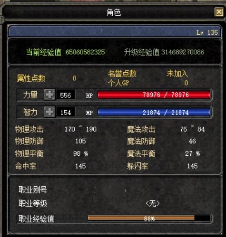This screenshot has width=226, height=237.
Task: Select the 智力 value field showing 154
Action: (x=66, y=112)
